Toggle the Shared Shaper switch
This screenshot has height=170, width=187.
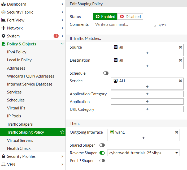coord(102,145)
